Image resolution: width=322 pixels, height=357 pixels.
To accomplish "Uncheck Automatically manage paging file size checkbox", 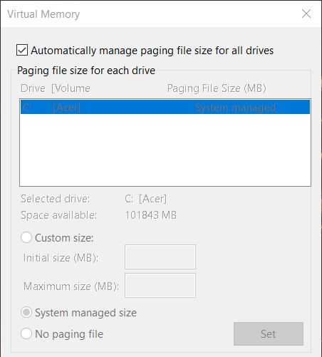I will point(22,50).
